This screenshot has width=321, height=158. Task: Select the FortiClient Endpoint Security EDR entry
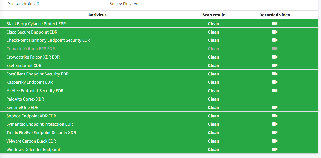37,74
